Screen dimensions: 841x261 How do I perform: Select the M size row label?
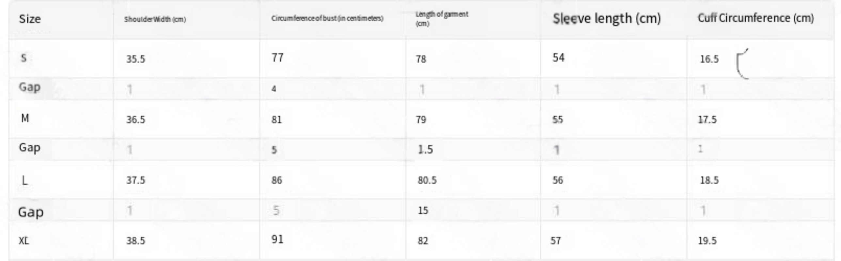point(25,118)
